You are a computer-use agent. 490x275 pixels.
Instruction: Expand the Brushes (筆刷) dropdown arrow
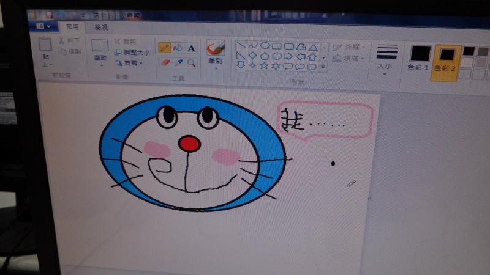(x=216, y=68)
